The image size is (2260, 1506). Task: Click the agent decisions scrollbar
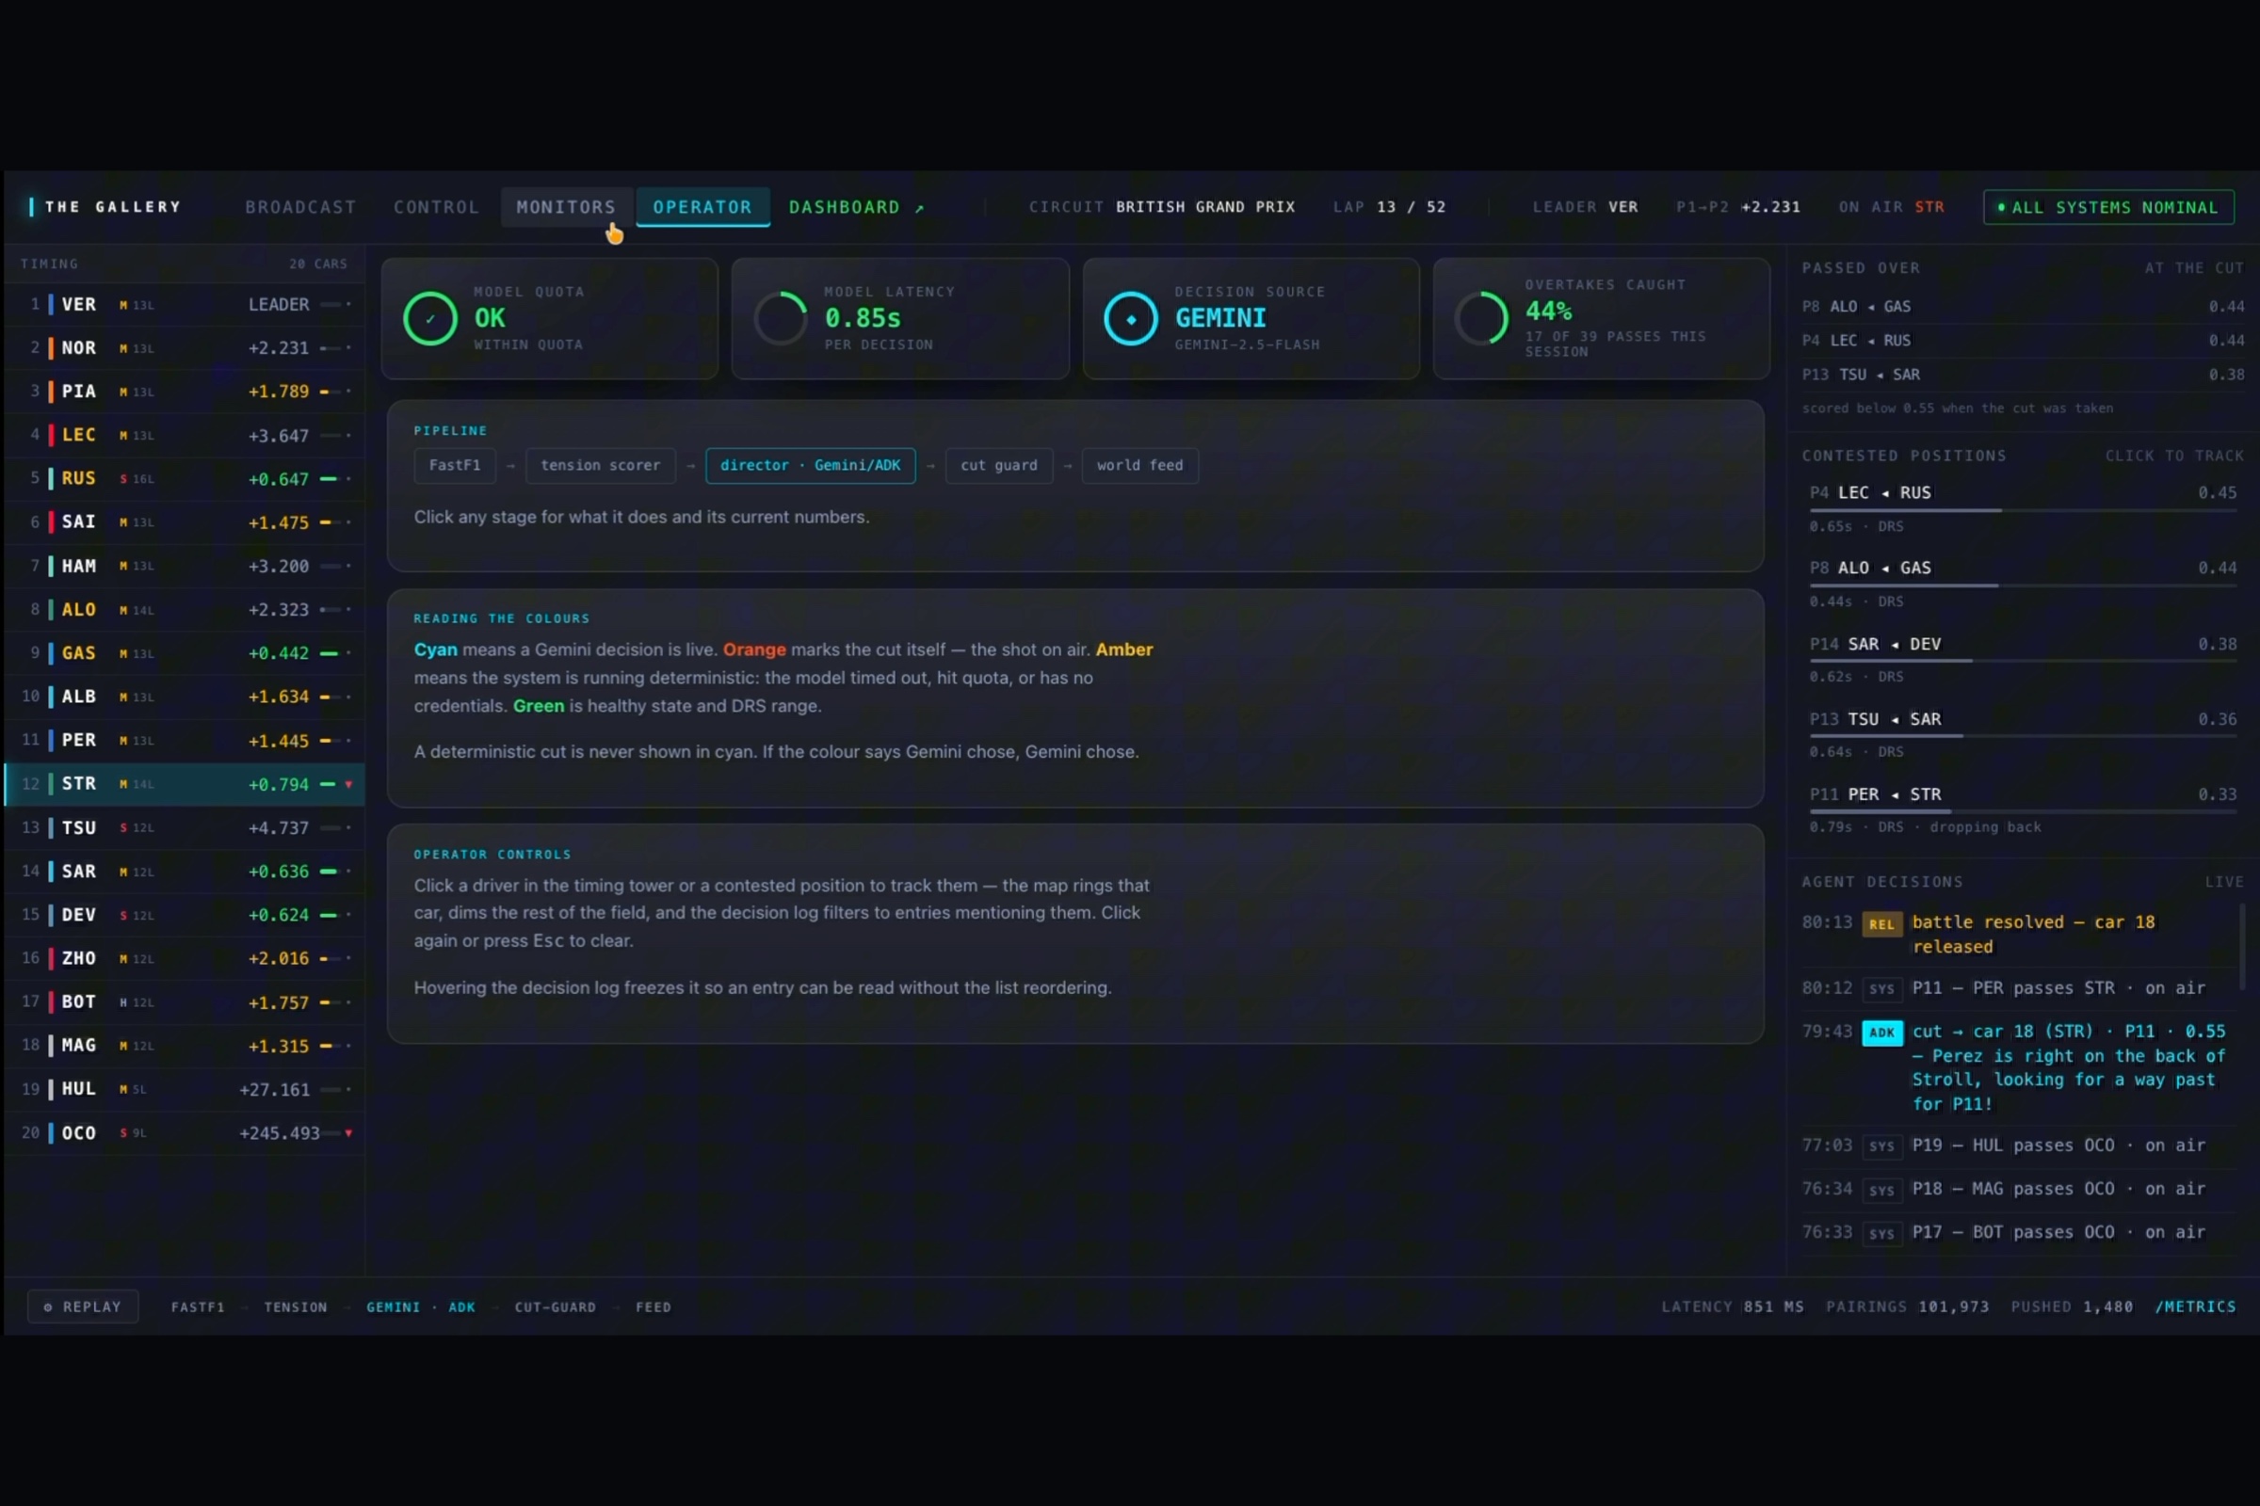[x=2243, y=946]
